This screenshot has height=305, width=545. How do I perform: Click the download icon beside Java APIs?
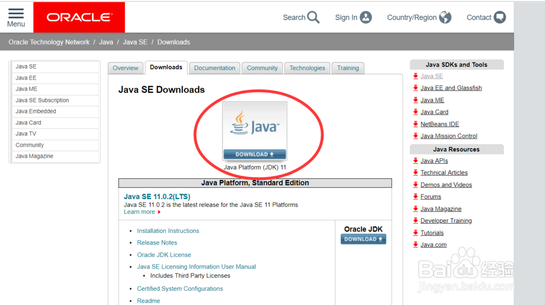(x=415, y=160)
